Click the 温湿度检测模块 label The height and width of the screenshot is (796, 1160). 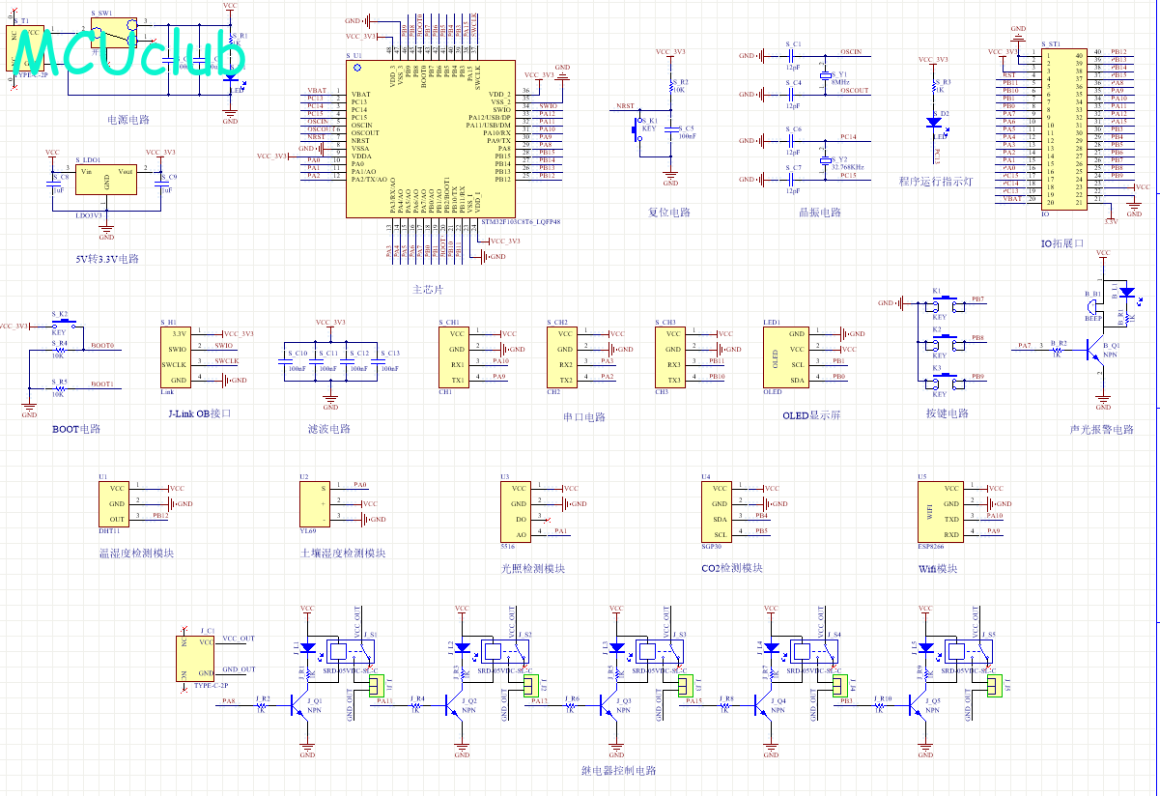136,554
